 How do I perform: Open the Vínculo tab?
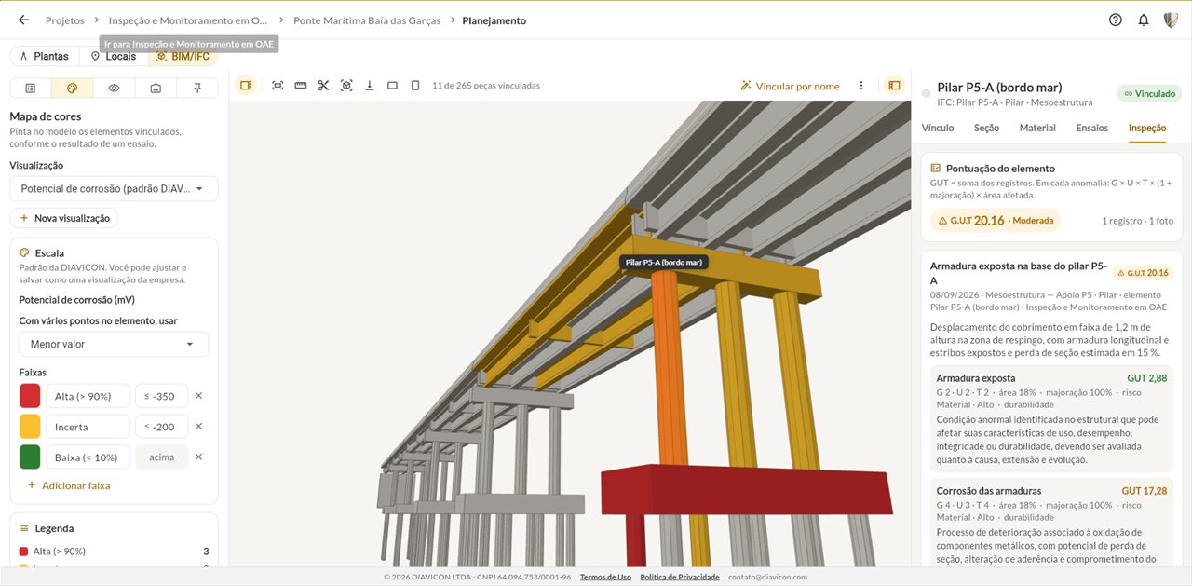point(938,128)
